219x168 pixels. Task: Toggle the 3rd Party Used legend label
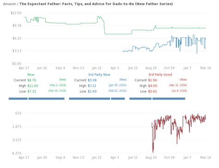[x=160, y=75]
